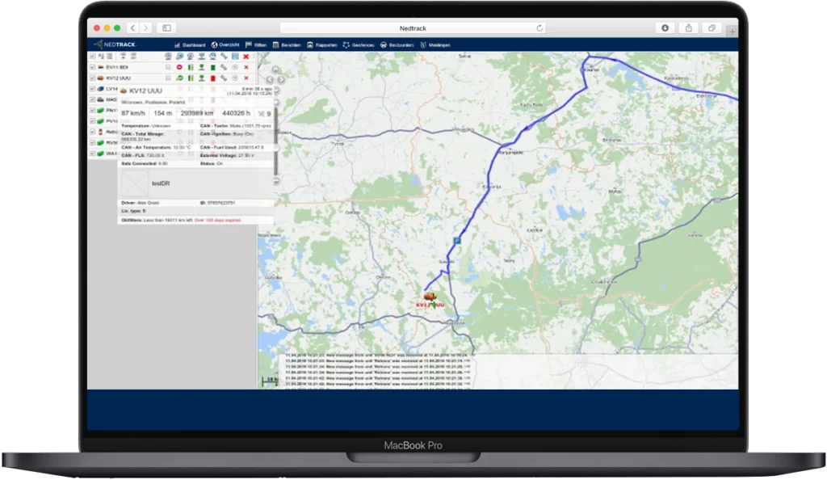827x480 pixels.
Task: Open the Dashboard menu item
Action: coord(190,44)
